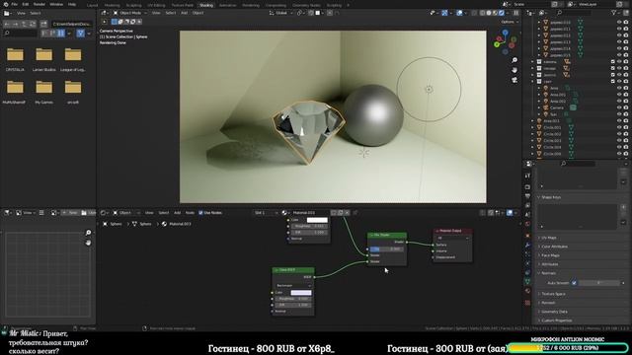Click the New button in image editor

point(70,213)
